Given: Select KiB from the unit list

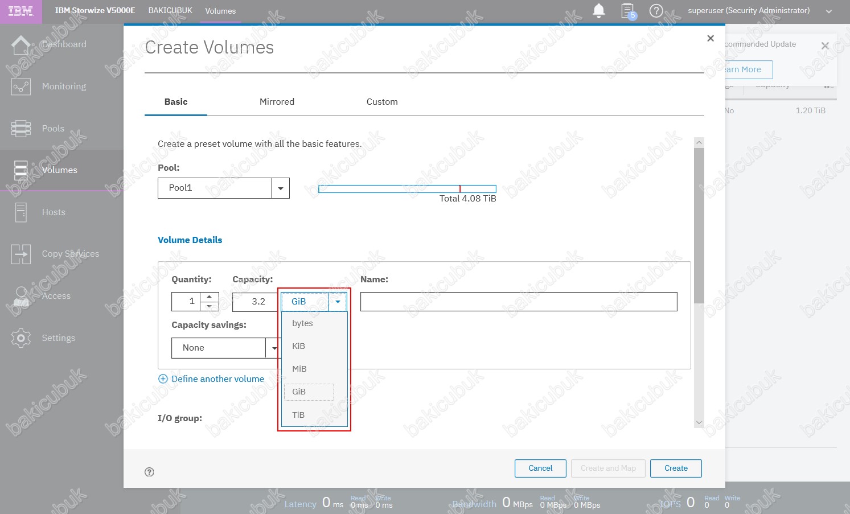Looking at the screenshot, I should pos(314,346).
